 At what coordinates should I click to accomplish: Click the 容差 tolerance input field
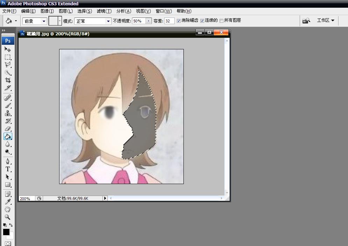click(169, 21)
